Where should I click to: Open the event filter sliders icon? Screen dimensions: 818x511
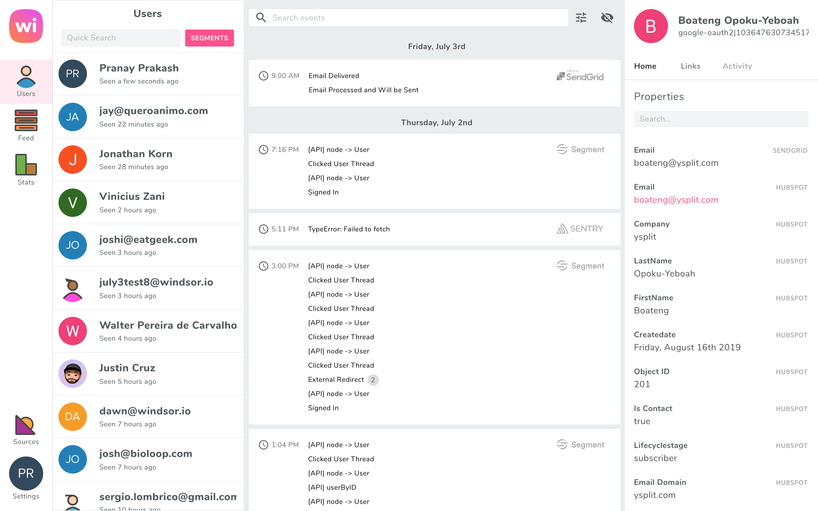pyautogui.click(x=581, y=18)
